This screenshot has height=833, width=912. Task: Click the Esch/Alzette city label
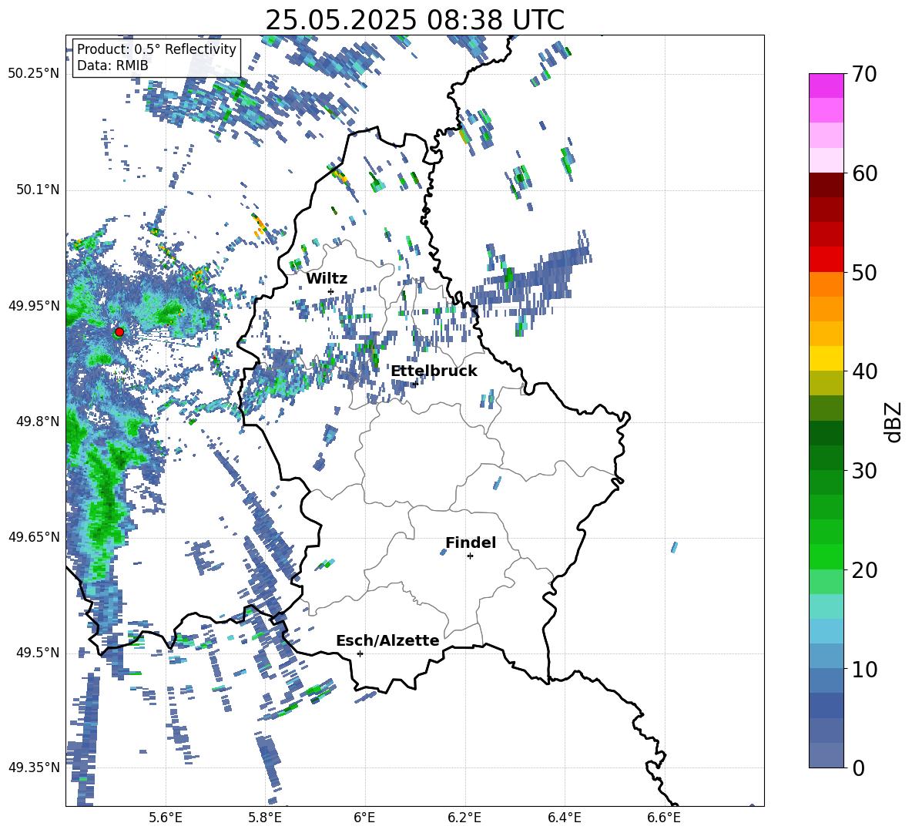387,640
